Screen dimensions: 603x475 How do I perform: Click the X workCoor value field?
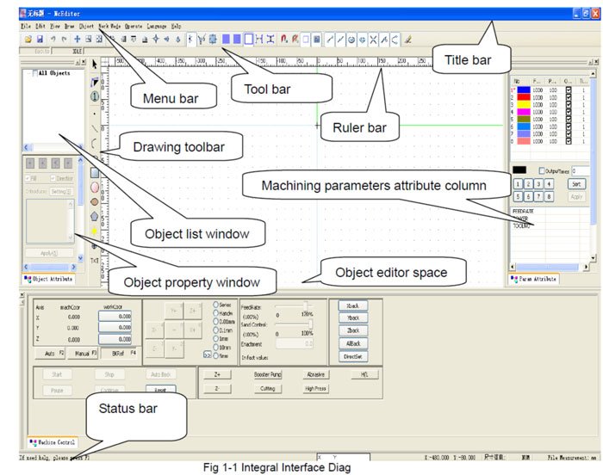coord(115,317)
